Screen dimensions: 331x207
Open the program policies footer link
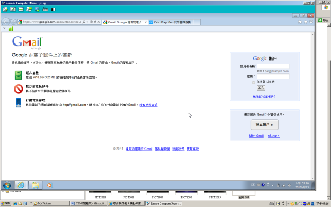178,149
